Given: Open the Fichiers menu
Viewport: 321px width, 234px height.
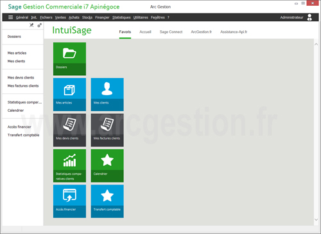Looking at the screenshot, I should point(46,17).
